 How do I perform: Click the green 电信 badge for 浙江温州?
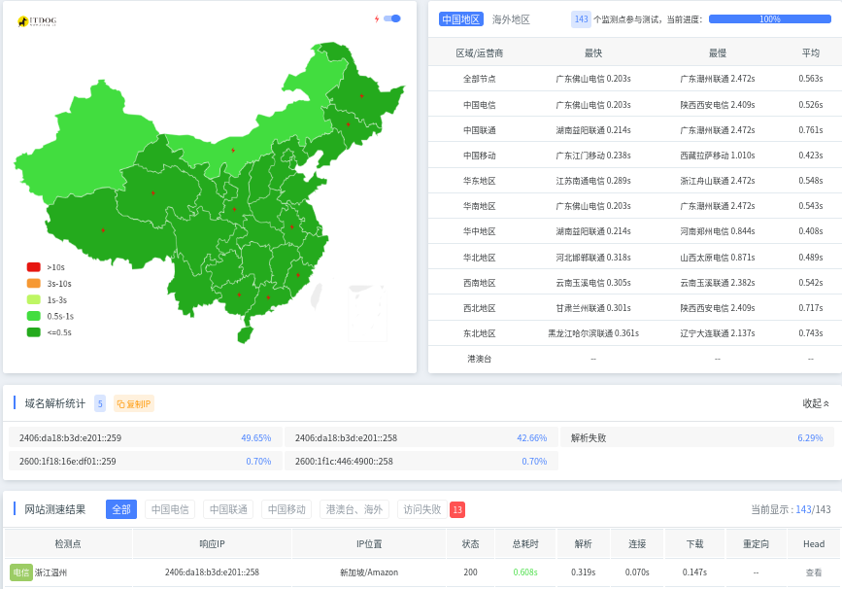click(x=21, y=572)
